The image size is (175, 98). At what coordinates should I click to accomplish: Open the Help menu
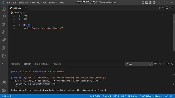pos(62,2)
